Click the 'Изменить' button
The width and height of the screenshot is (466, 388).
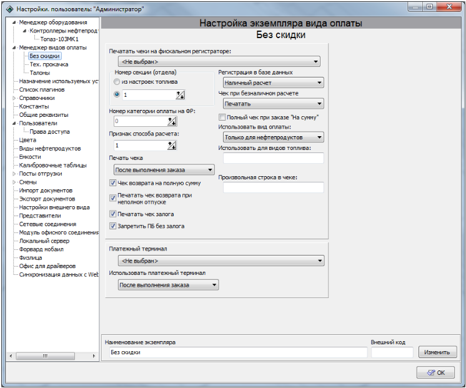[x=437, y=352]
